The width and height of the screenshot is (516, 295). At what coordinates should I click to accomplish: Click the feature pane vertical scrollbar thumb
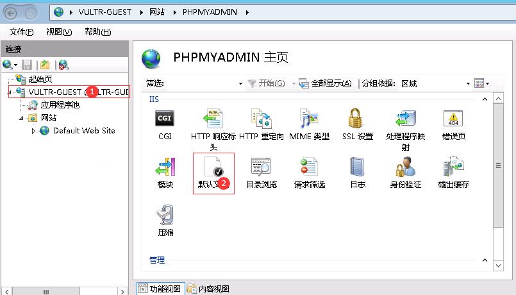pos(498,165)
